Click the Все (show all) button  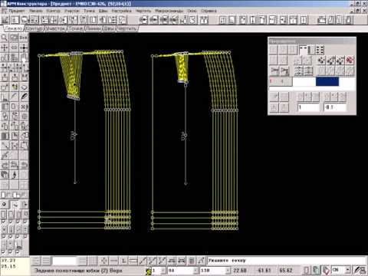[24, 38]
